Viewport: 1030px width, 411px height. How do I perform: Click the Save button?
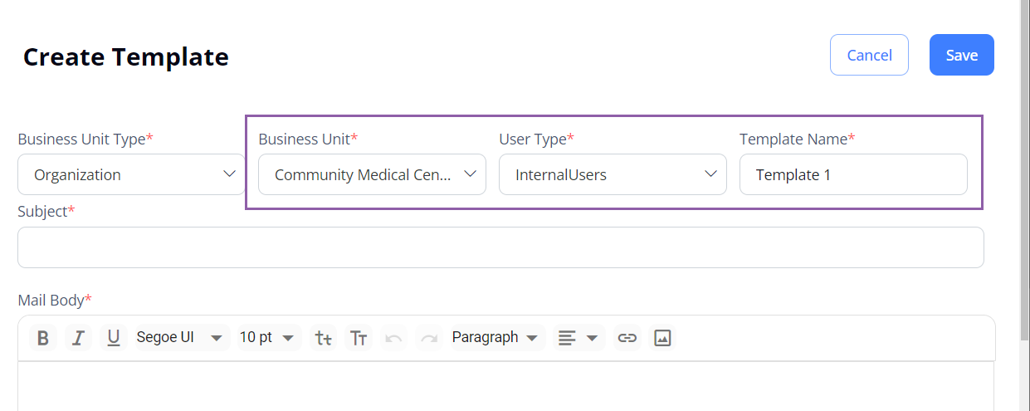962,55
